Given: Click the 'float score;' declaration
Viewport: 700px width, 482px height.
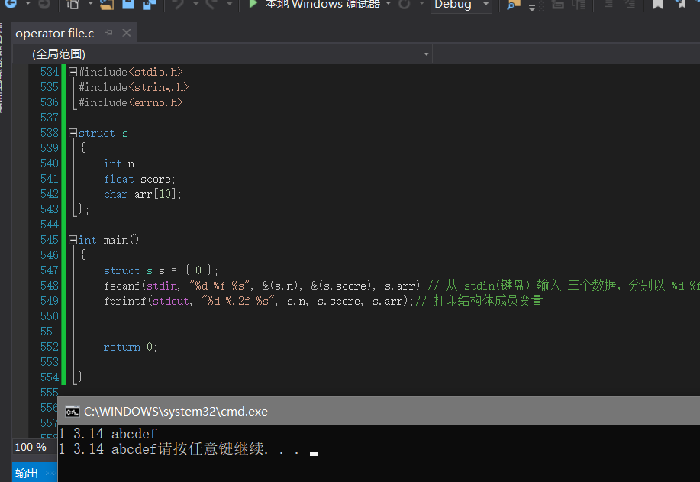Looking at the screenshot, I should [139, 180].
